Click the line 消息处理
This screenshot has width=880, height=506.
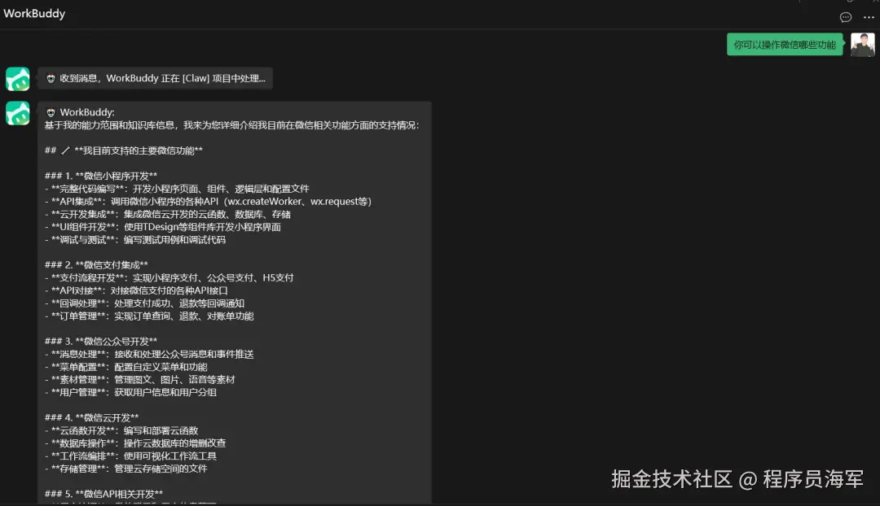(x=149, y=354)
